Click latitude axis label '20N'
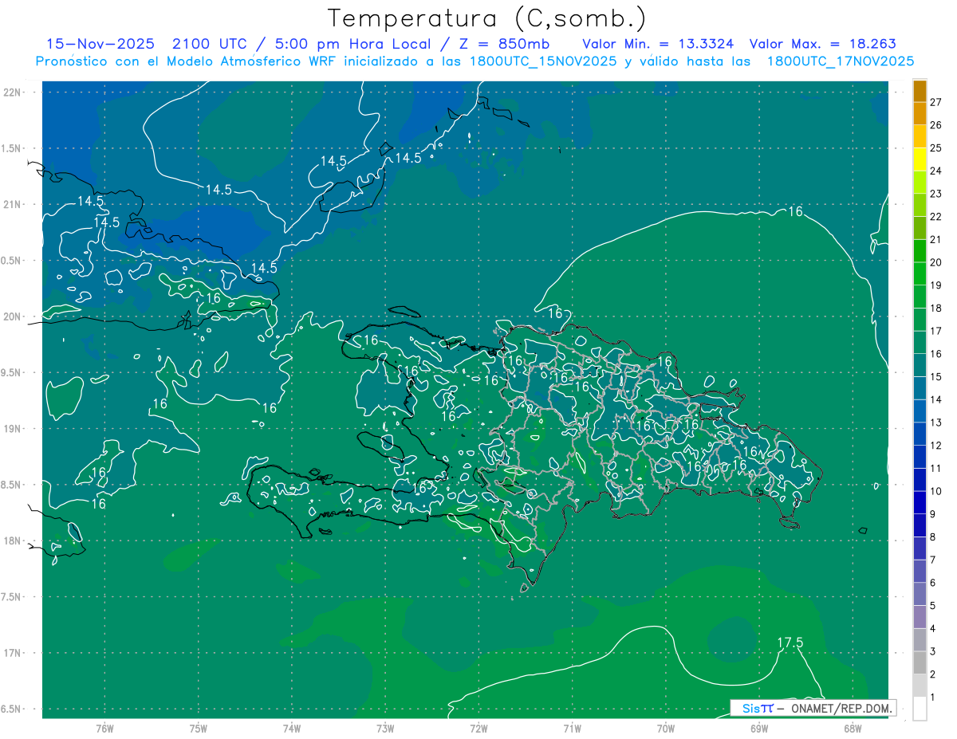Viewport: 957px width, 739px height. 12,316
